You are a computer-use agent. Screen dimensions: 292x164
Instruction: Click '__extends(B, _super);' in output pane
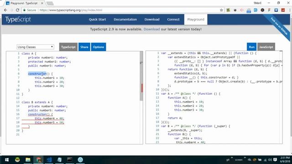pyautogui.click(x=185, y=130)
